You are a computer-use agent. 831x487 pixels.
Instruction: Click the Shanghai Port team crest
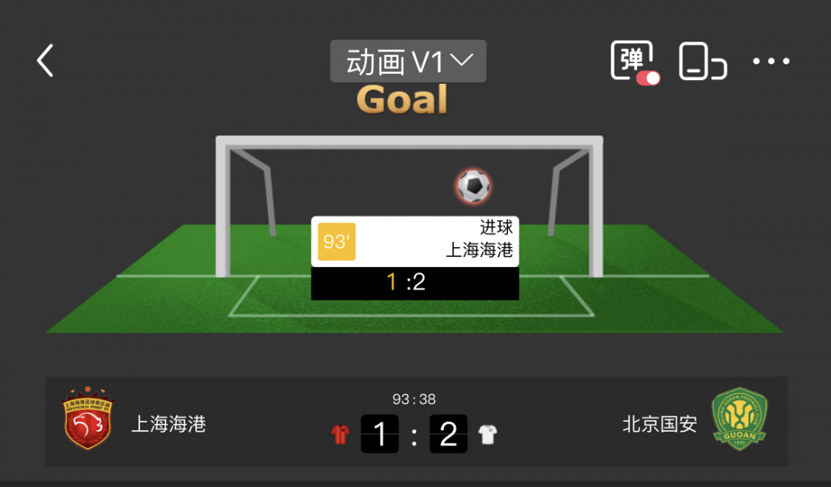pos(88,419)
